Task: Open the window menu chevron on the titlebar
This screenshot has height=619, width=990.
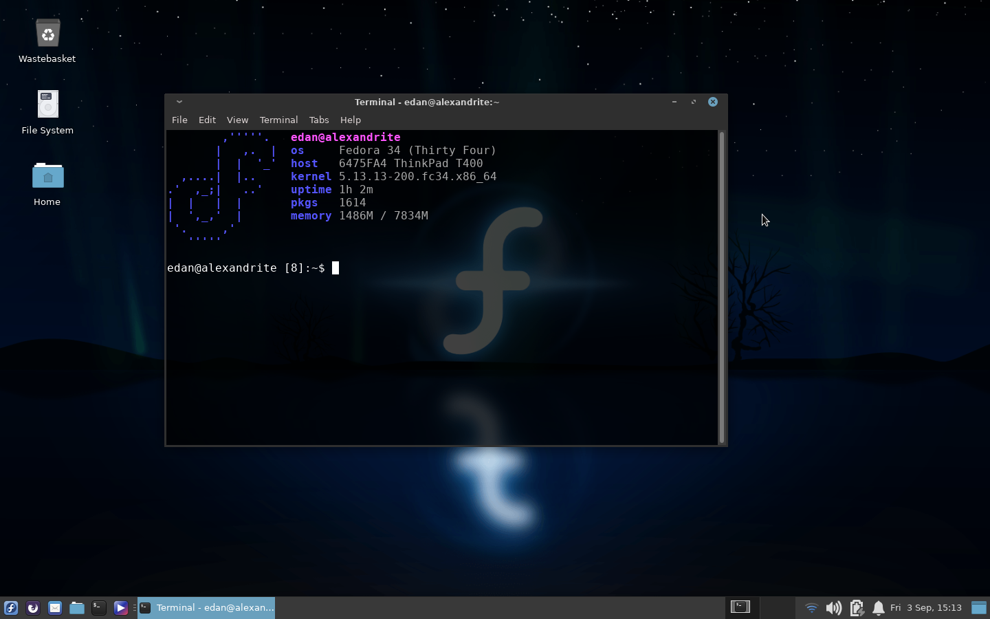Action: [179, 102]
